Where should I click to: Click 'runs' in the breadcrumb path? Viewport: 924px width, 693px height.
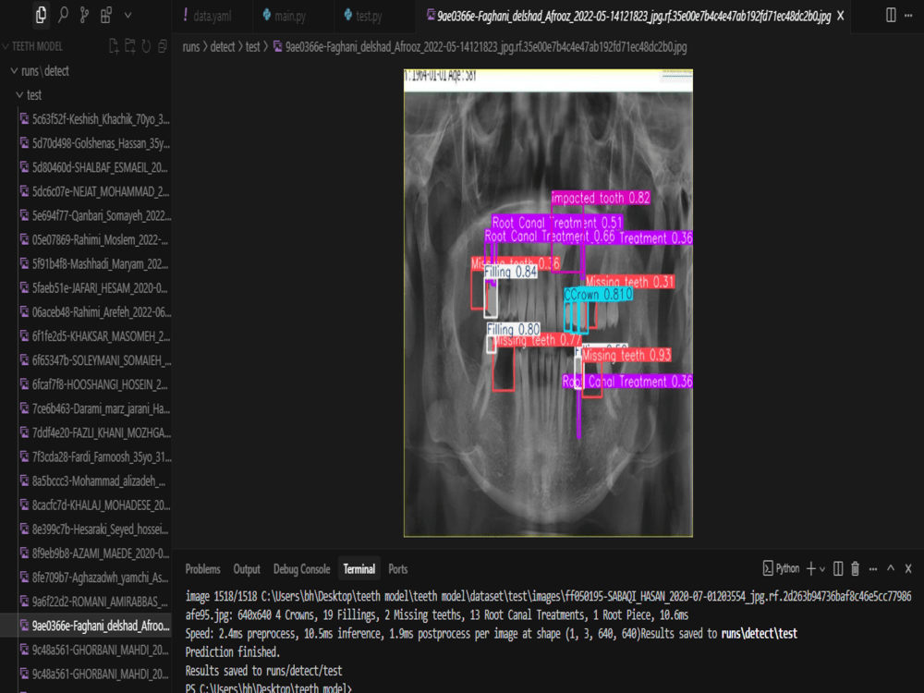point(191,46)
